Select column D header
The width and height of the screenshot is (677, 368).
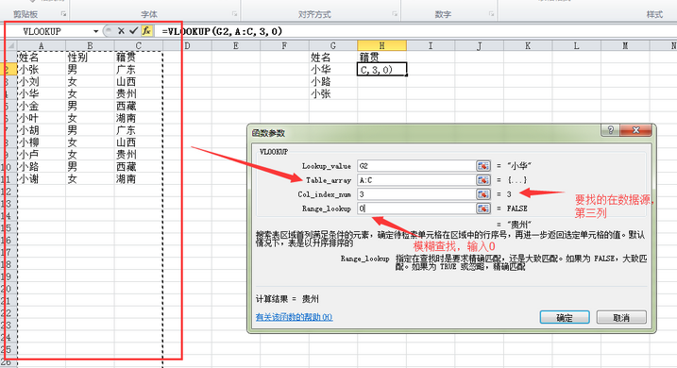tap(187, 45)
